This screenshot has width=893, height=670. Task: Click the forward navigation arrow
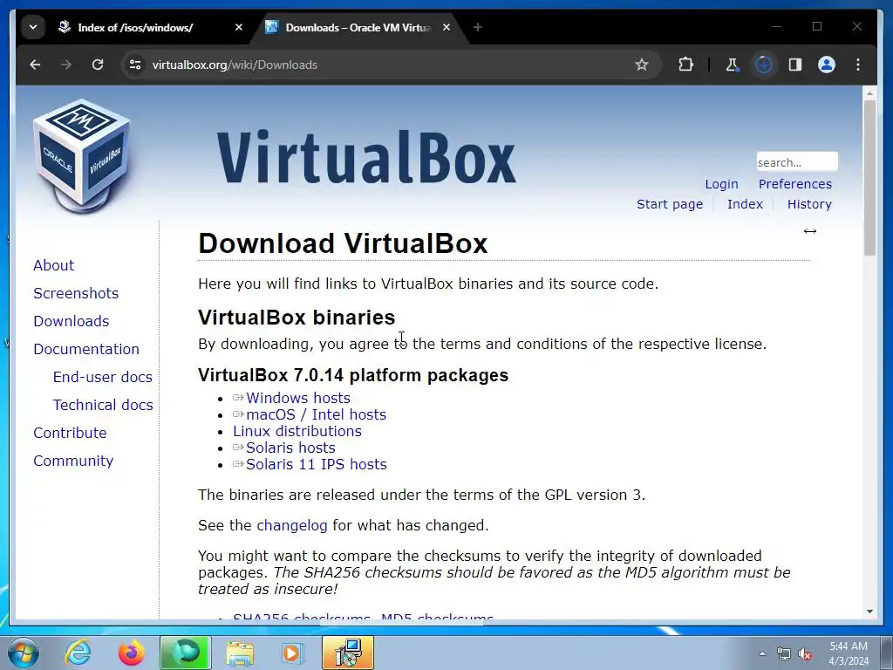click(66, 65)
